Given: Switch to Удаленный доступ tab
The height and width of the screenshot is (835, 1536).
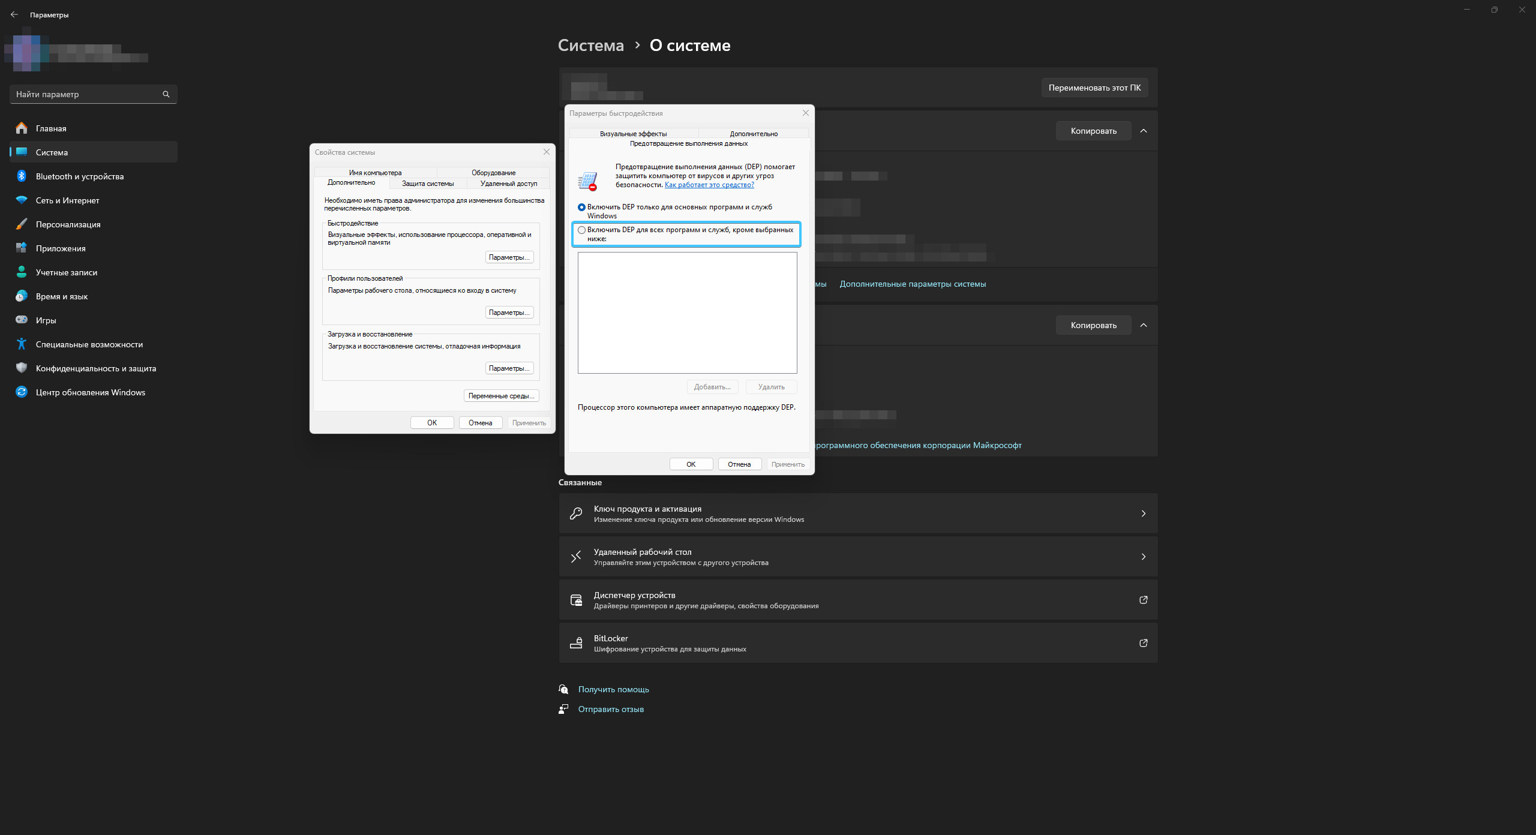Looking at the screenshot, I should pos(508,184).
